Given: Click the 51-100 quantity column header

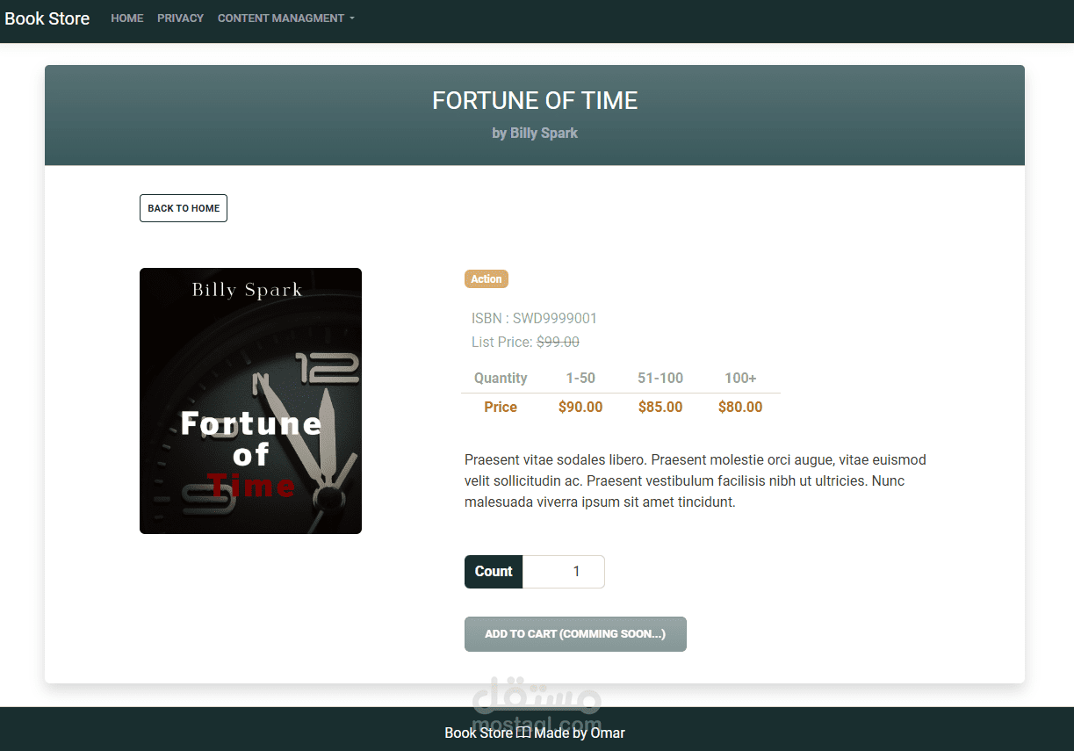Looking at the screenshot, I should click(660, 378).
